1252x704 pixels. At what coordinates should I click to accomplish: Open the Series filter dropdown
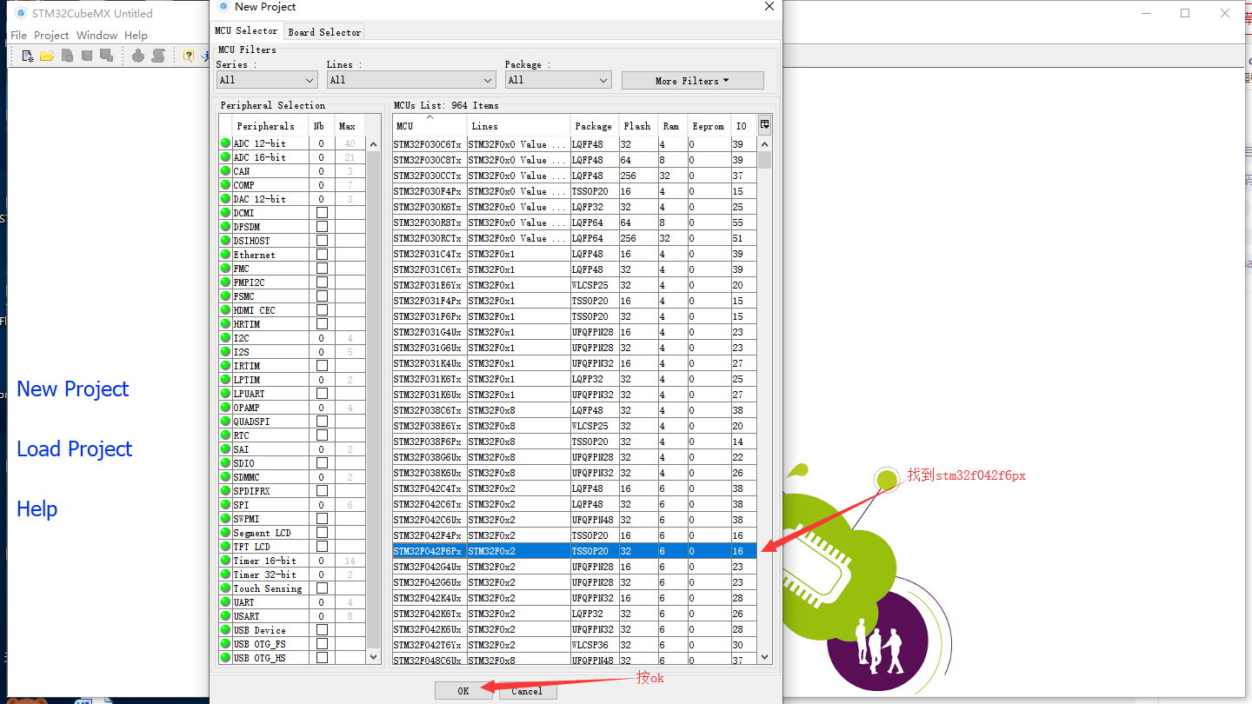[266, 79]
